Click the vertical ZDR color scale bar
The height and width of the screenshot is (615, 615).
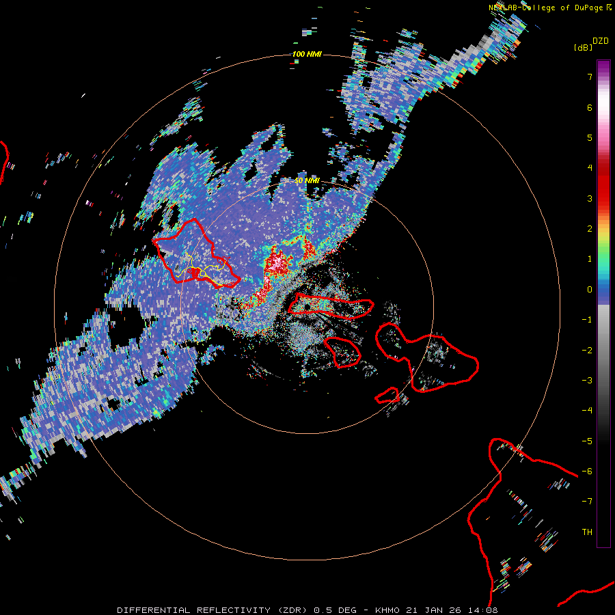[603, 303]
